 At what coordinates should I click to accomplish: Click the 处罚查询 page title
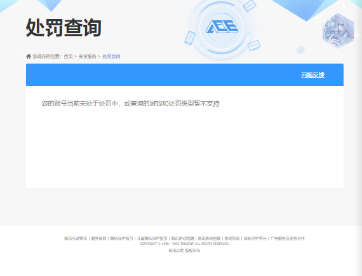pos(64,28)
